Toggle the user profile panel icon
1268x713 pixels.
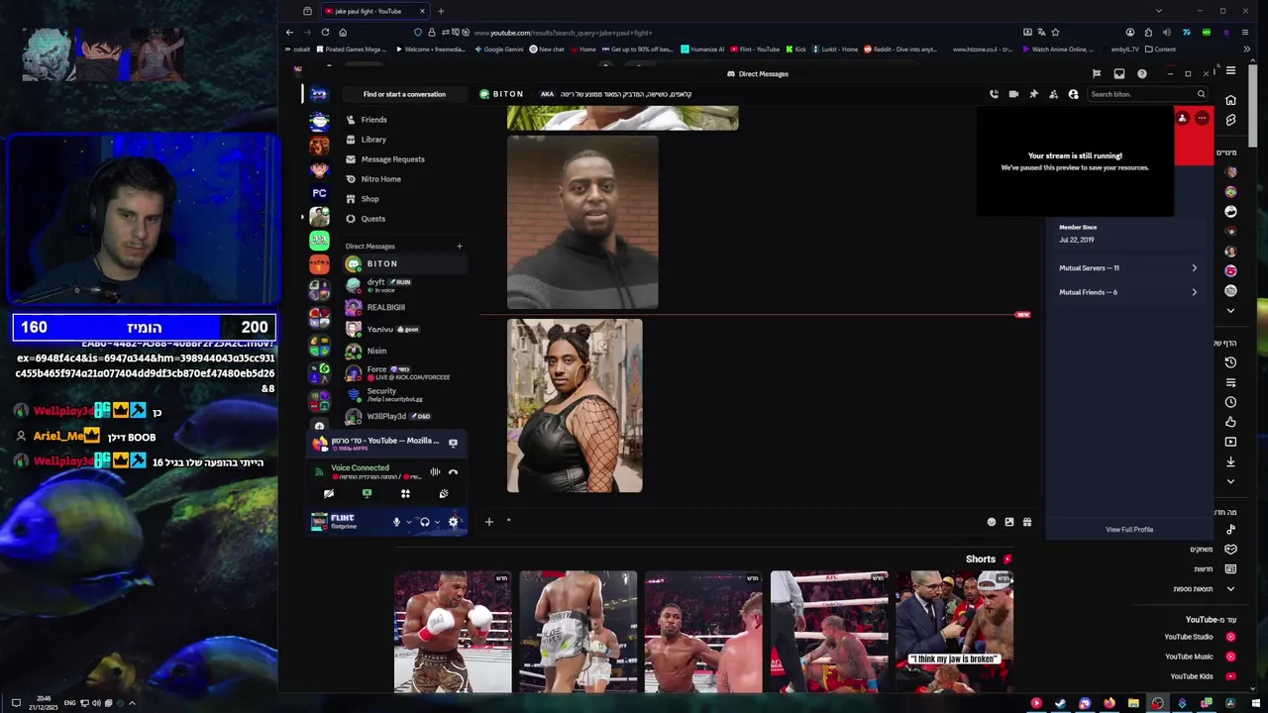[x=1073, y=94]
